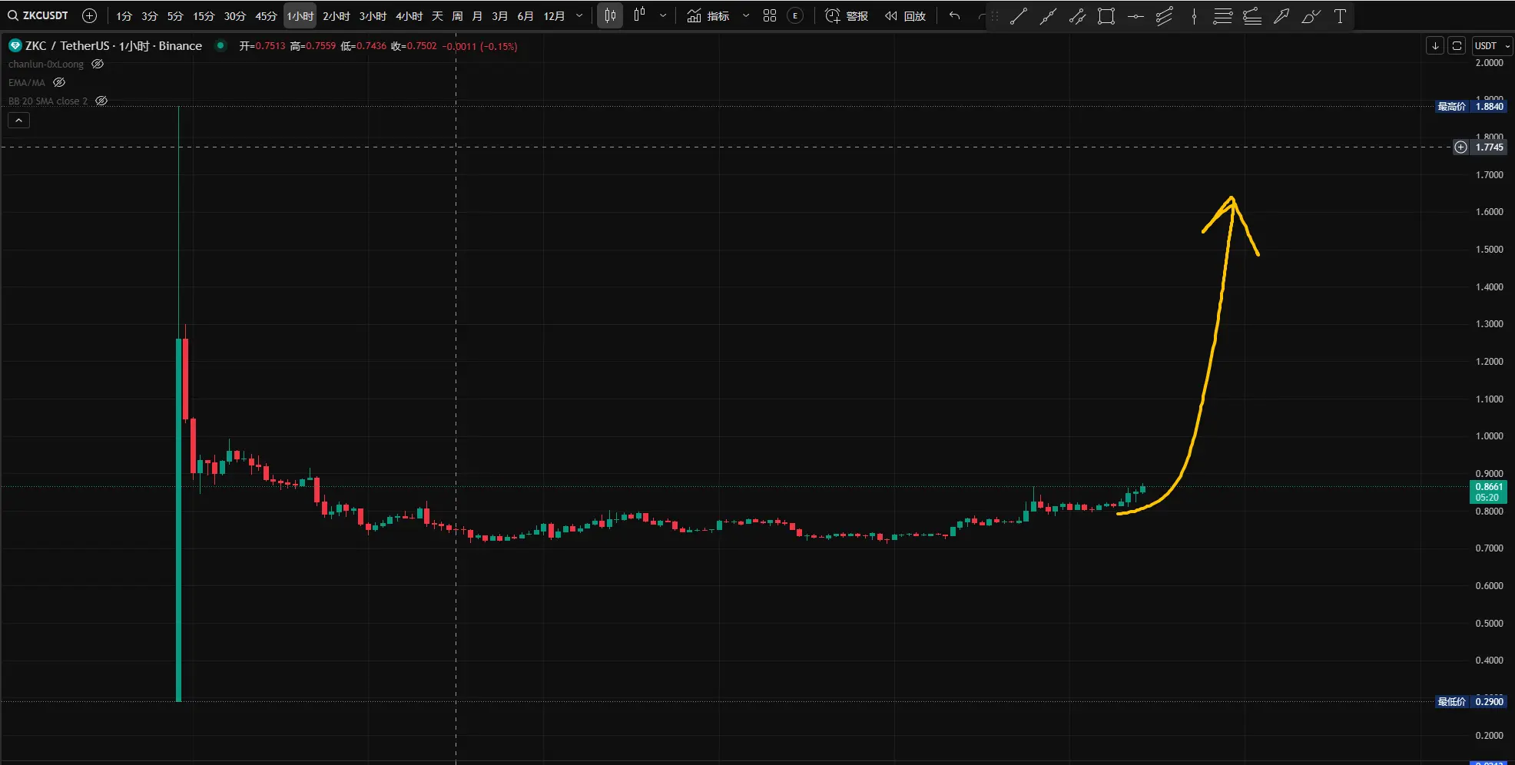The height and width of the screenshot is (765, 1515).
Task: Click the ZKC coin logo
Action: click(15, 46)
